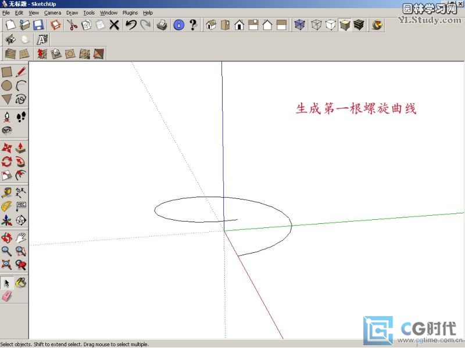
Task: Select the Rotate tool
Action: click(6, 162)
